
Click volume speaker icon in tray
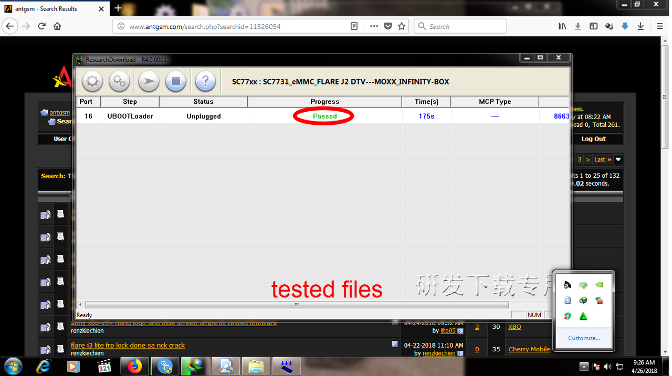click(x=608, y=367)
